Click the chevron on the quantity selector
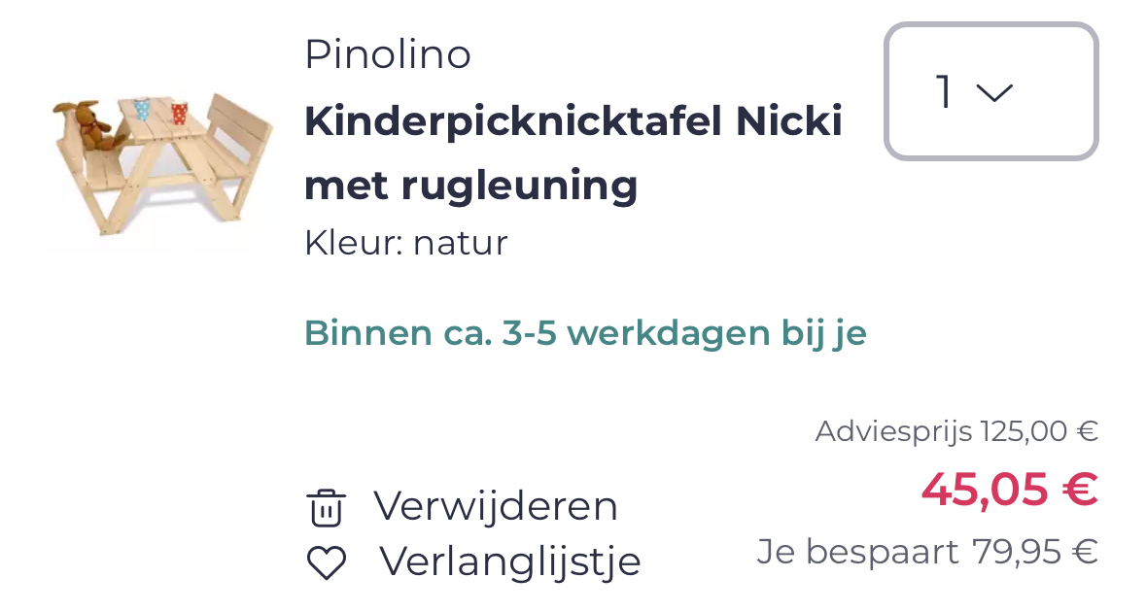Screen dimensions: 1146x612 pyautogui.click(x=994, y=91)
